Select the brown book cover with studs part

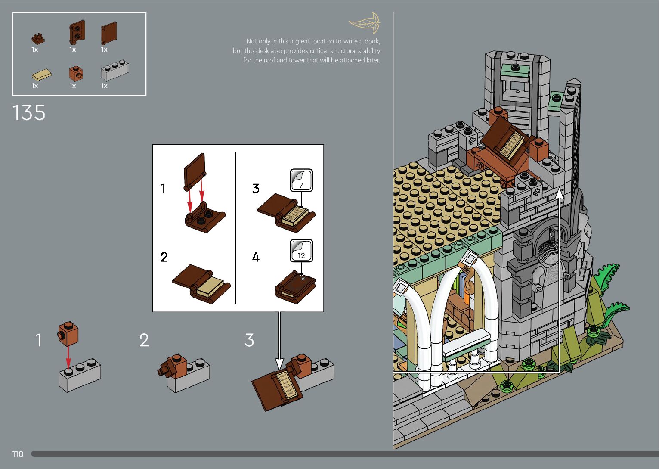click(77, 32)
